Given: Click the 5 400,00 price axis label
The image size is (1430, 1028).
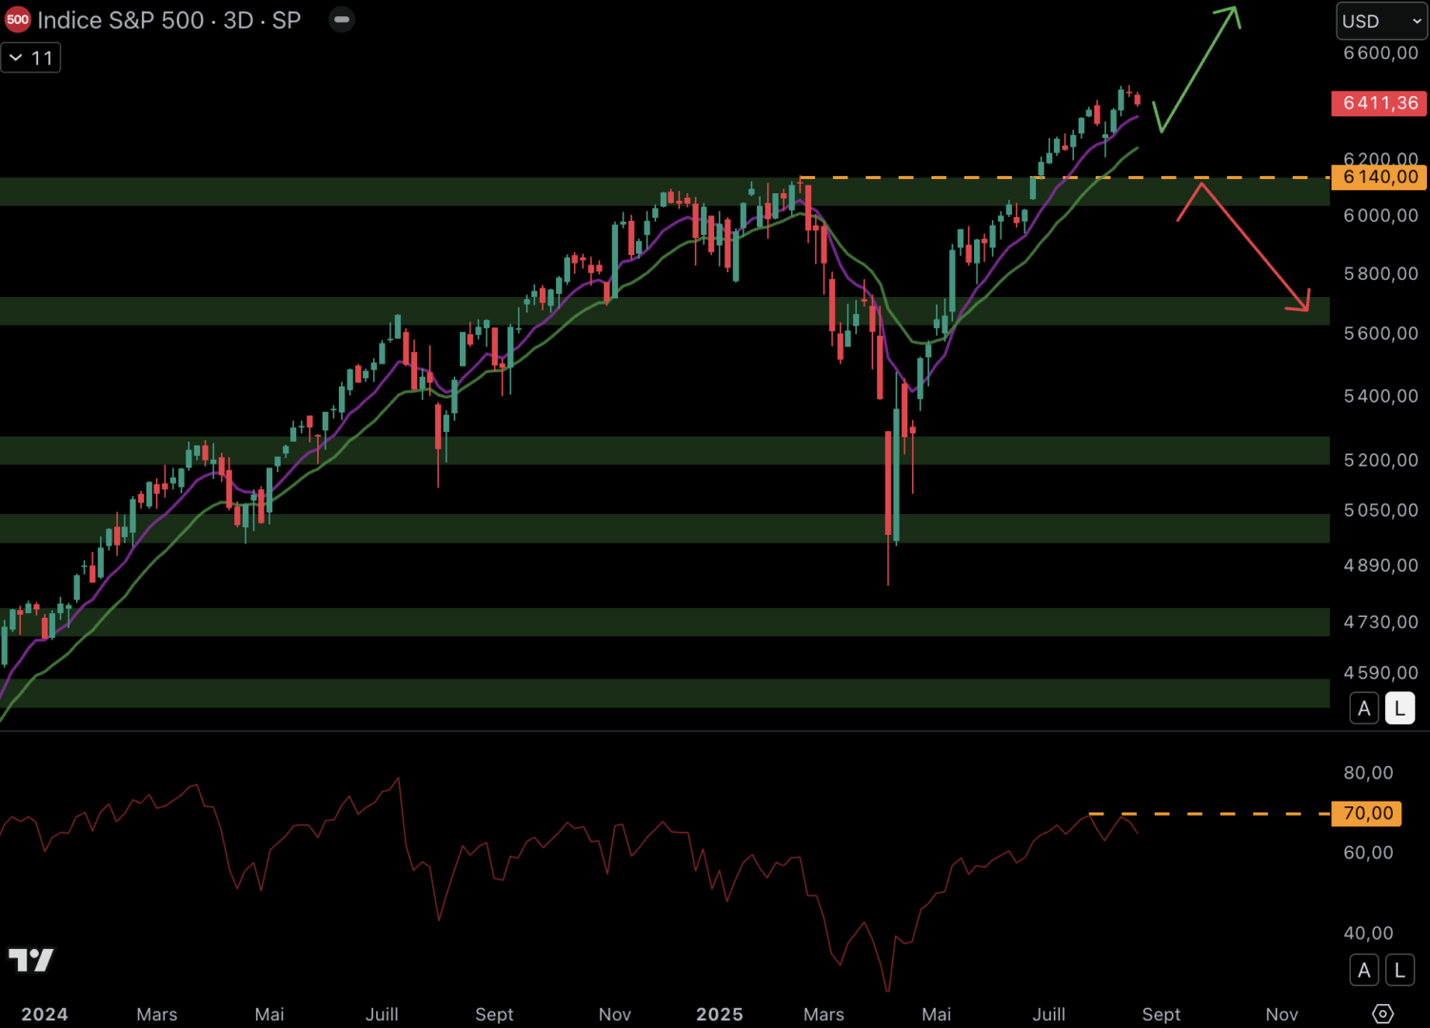Looking at the screenshot, I should click(x=1380, y=396).
